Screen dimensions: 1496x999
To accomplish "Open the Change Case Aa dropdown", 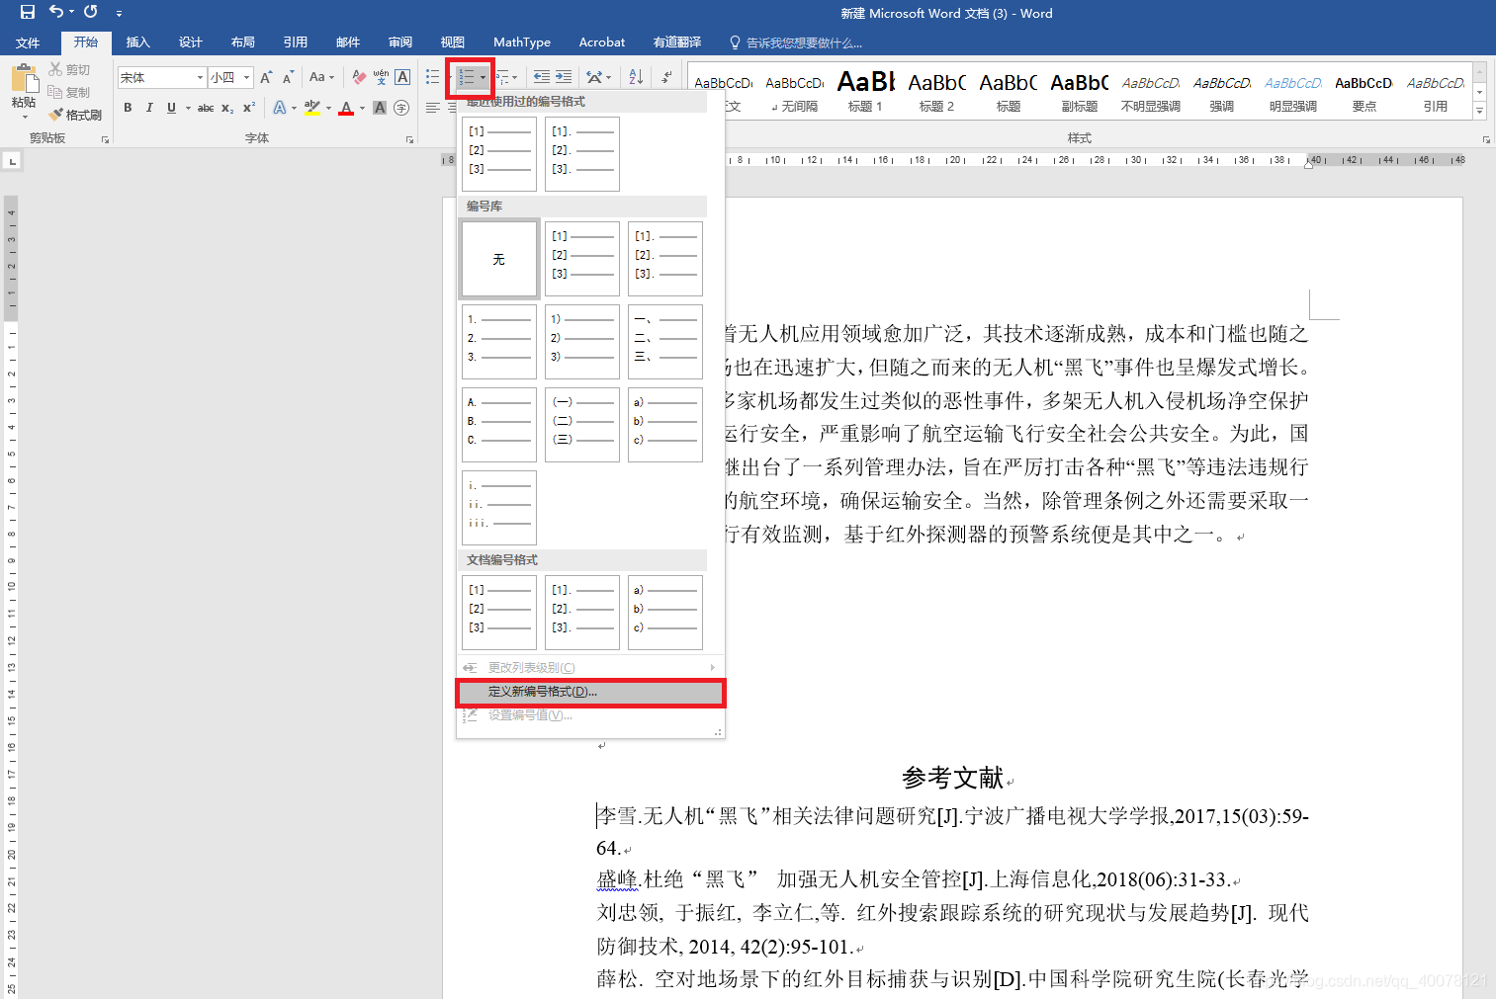I will (321, 77).
